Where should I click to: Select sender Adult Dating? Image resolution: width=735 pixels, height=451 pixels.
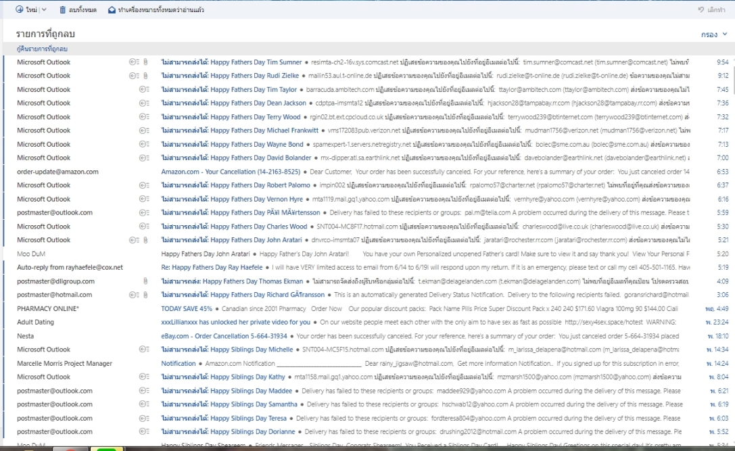point(36,322)
